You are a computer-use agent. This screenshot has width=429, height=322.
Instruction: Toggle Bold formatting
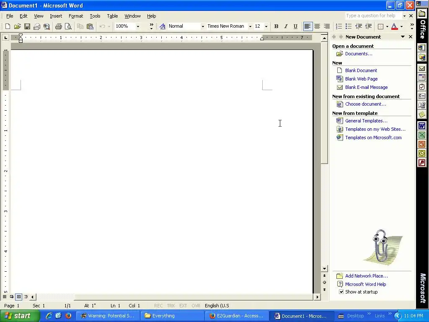point(276,26)
